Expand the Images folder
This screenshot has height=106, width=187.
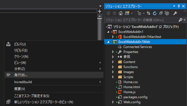(x=113, y=72)
